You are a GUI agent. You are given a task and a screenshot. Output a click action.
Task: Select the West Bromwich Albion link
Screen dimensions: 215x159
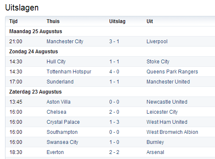point(172,132)
